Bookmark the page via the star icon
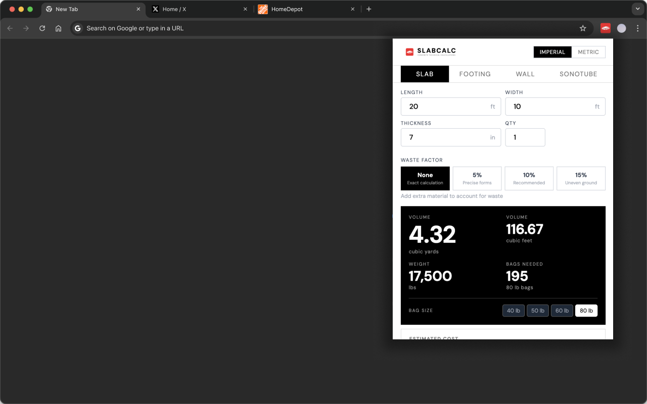Viewport: 647px width, 404px height. 583,28
